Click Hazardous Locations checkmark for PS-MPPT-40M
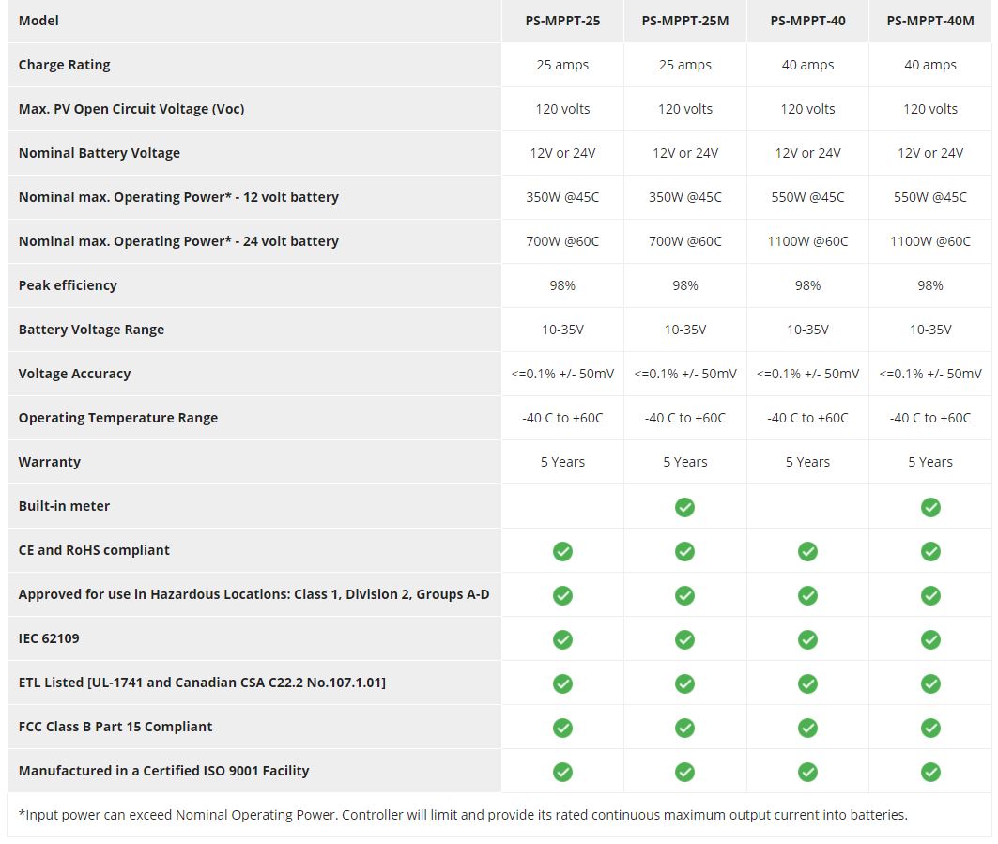998x844 pixels. click(x=930, y=595)
